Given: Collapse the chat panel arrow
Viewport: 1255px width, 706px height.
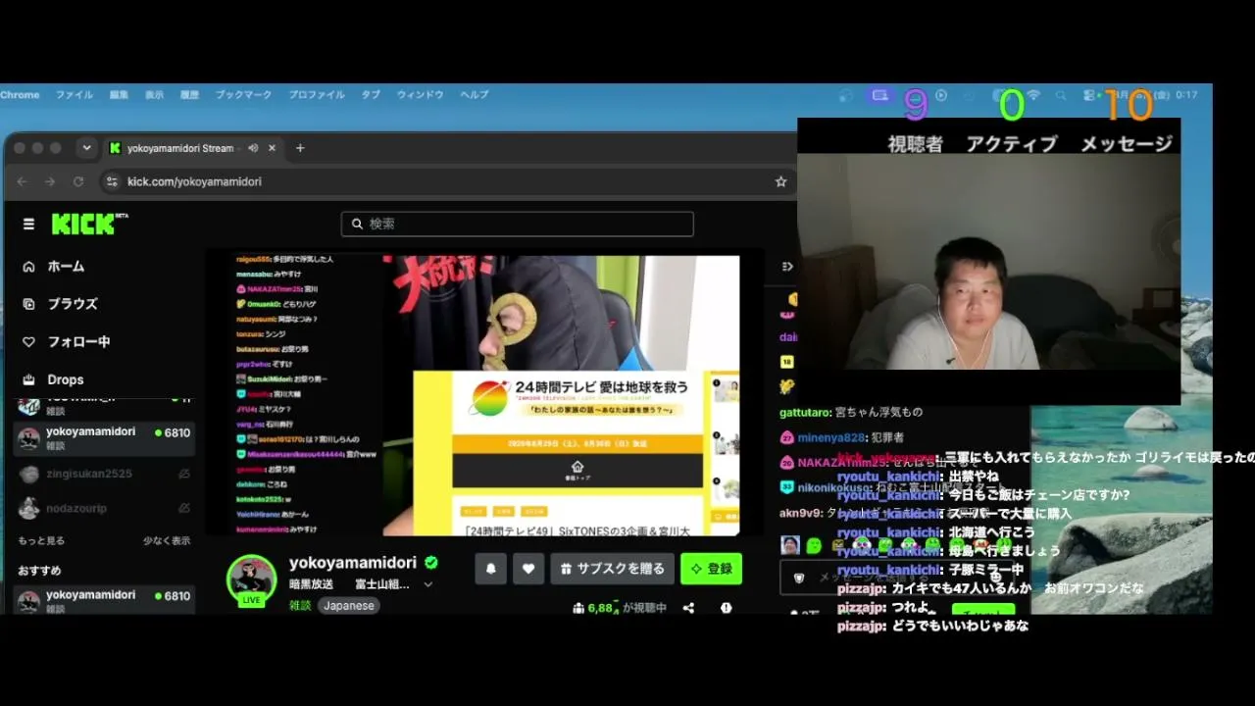Looking at the screenshot, I should pyautogui.click(x=787, y=267).
